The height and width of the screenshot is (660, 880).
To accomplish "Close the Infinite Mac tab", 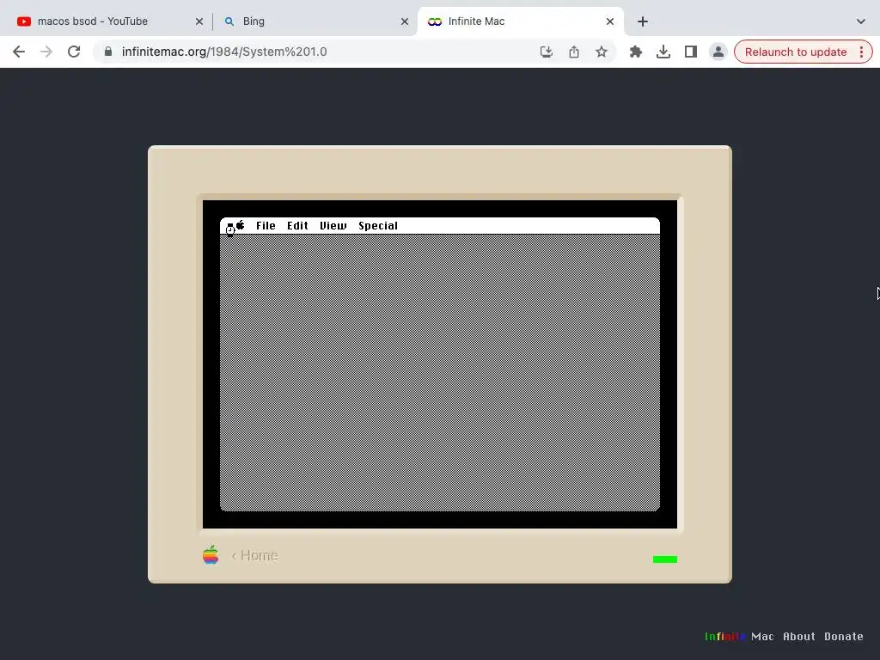I will click(x=610, y=21).
